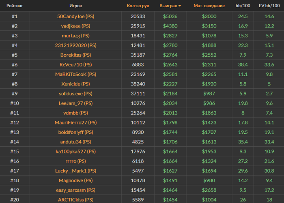Select player murtazg (PS)
284x203 pixels.
tap(75, 36)
